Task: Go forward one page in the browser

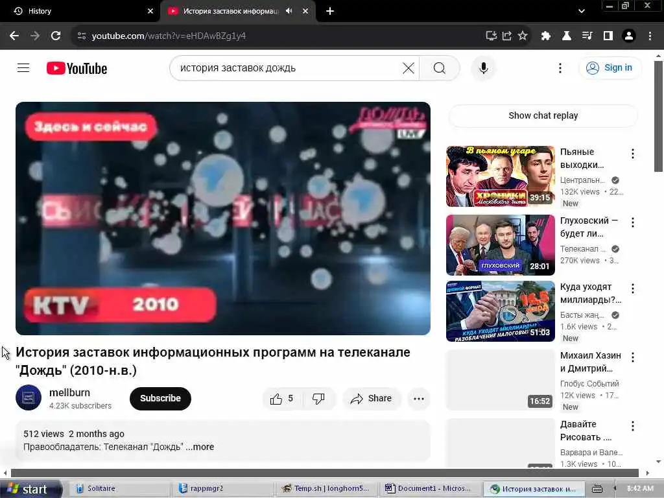Action: coord(35,36)
